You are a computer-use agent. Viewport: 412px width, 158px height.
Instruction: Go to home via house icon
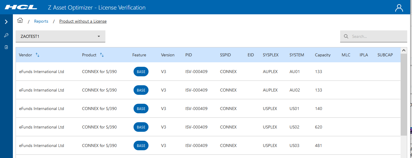click(x=20, y=21)
